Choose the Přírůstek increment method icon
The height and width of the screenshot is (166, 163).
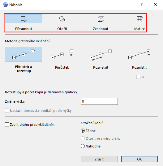point(62,54)
